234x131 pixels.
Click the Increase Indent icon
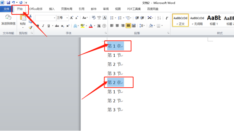tap(142, 18)
